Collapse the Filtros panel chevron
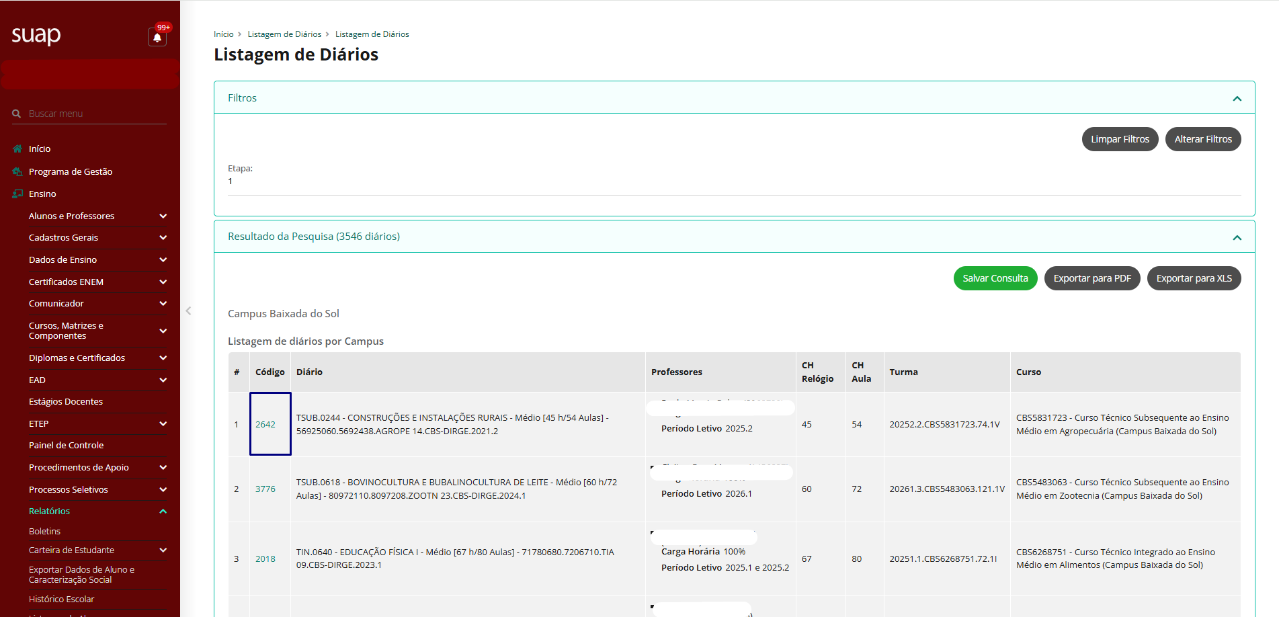Image resolution: width=1279 pixels, height=617 pixels. (1237, 99)
